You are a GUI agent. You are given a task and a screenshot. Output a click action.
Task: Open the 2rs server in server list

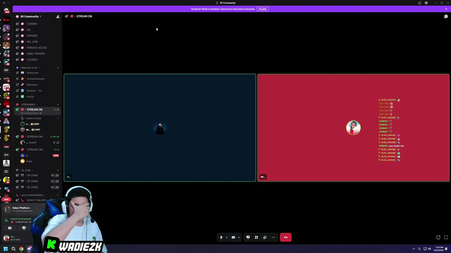pos(6,155)
